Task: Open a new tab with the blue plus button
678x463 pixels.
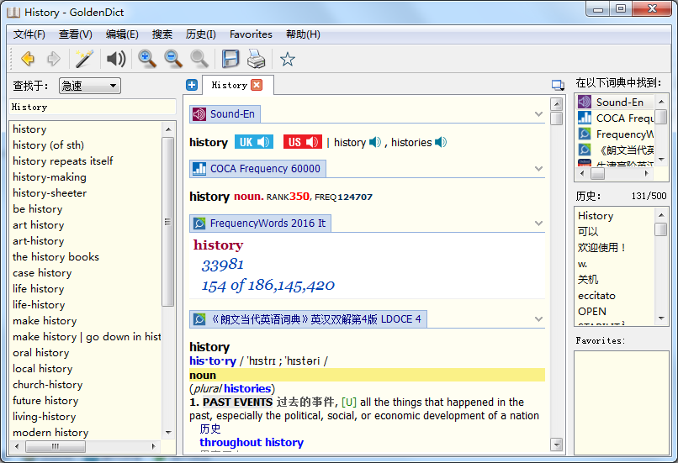Action: point(192,85)
